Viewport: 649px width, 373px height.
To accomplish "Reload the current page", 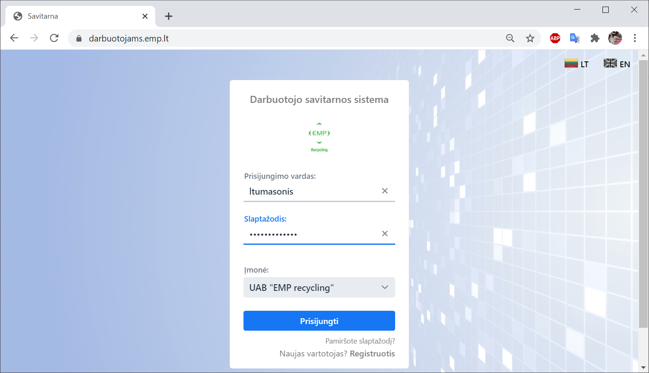I will [x=54, y=38].
